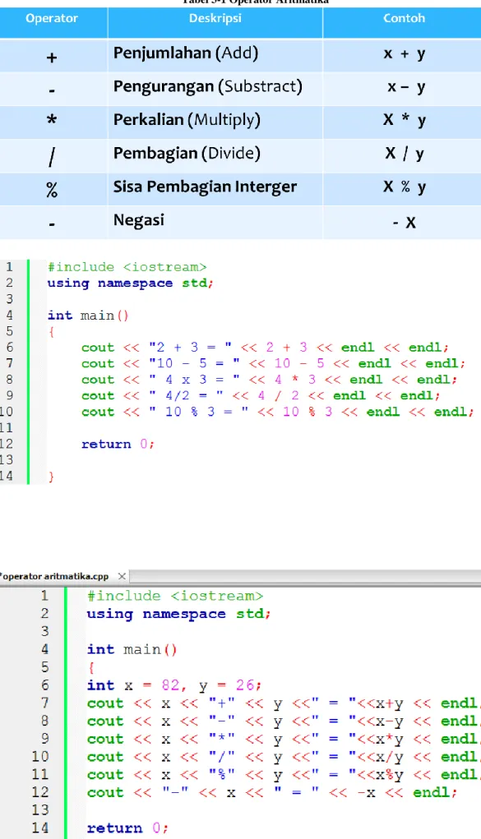Click the cout line computing x%y
This screenshot has height=839, width=481.
point(284,775)
